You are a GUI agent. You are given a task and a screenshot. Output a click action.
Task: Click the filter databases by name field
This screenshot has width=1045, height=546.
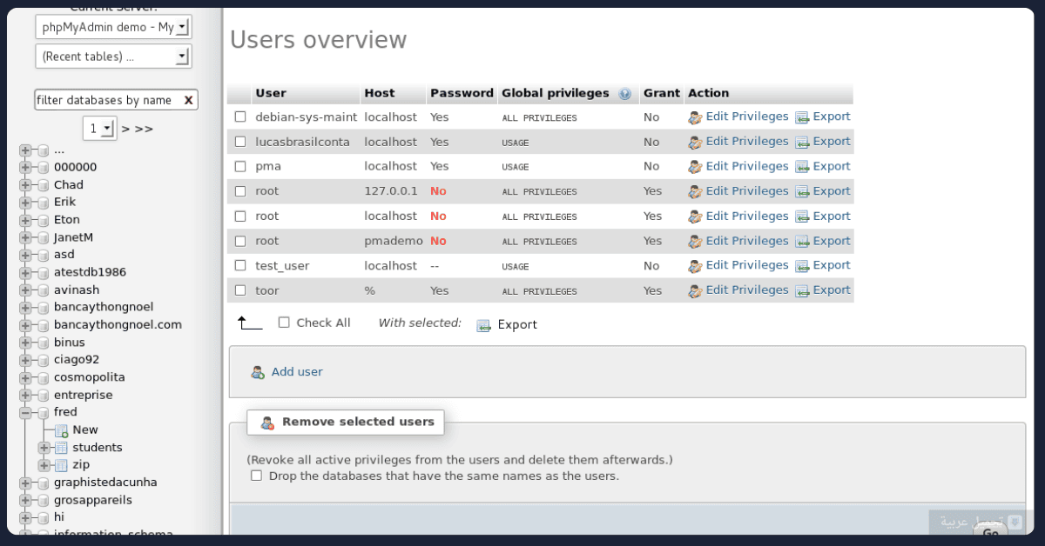tap(108, 100)
